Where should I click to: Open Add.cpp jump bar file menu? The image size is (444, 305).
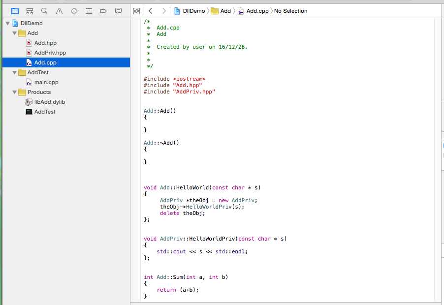tap(257, 11)
